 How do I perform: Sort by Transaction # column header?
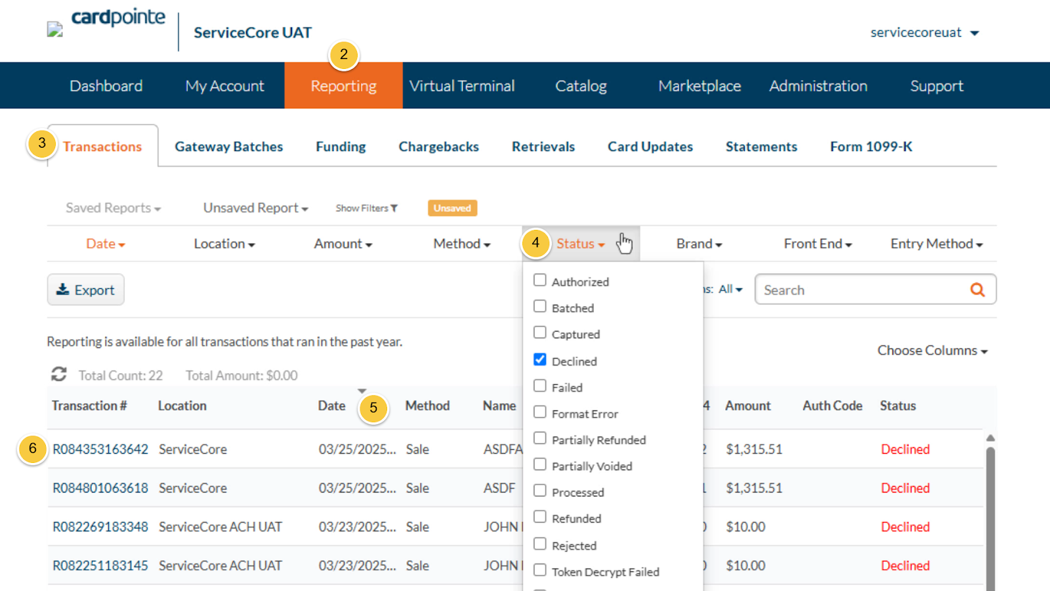[89, 406]
